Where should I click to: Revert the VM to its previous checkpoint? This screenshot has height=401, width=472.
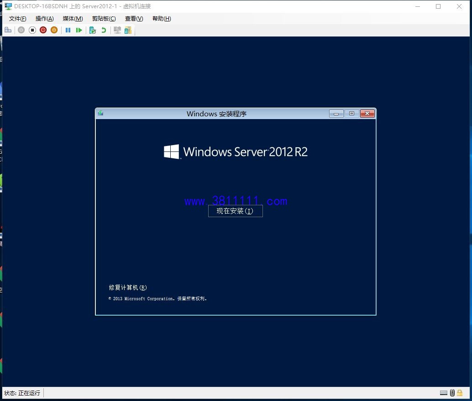click(104, 30)
